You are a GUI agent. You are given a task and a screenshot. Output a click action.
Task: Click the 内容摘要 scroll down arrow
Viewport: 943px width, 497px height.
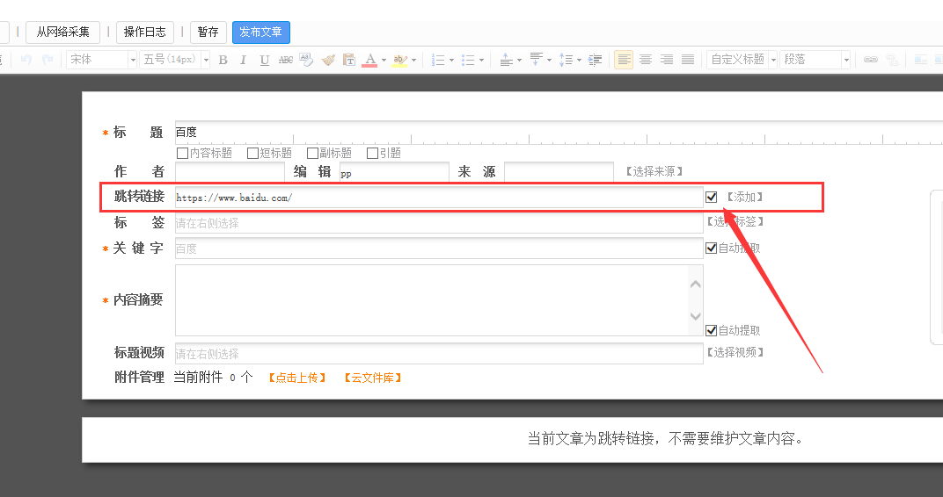click(696, 316)
